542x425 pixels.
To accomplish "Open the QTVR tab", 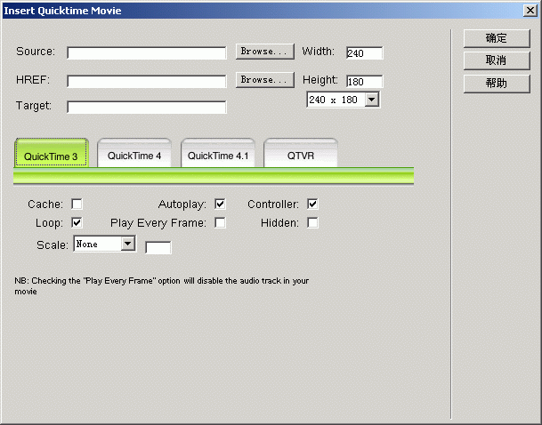I will tap(301, 154).
